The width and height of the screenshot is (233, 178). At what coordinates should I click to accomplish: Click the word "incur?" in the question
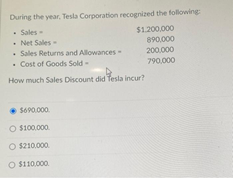click(135, 80)
